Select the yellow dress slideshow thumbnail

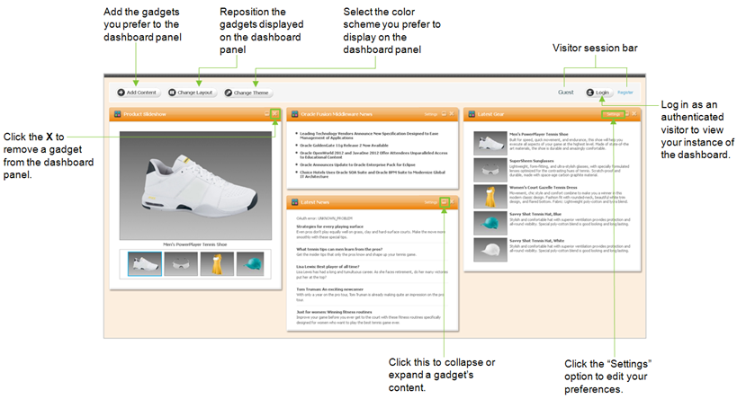click(x=217, y=264)
